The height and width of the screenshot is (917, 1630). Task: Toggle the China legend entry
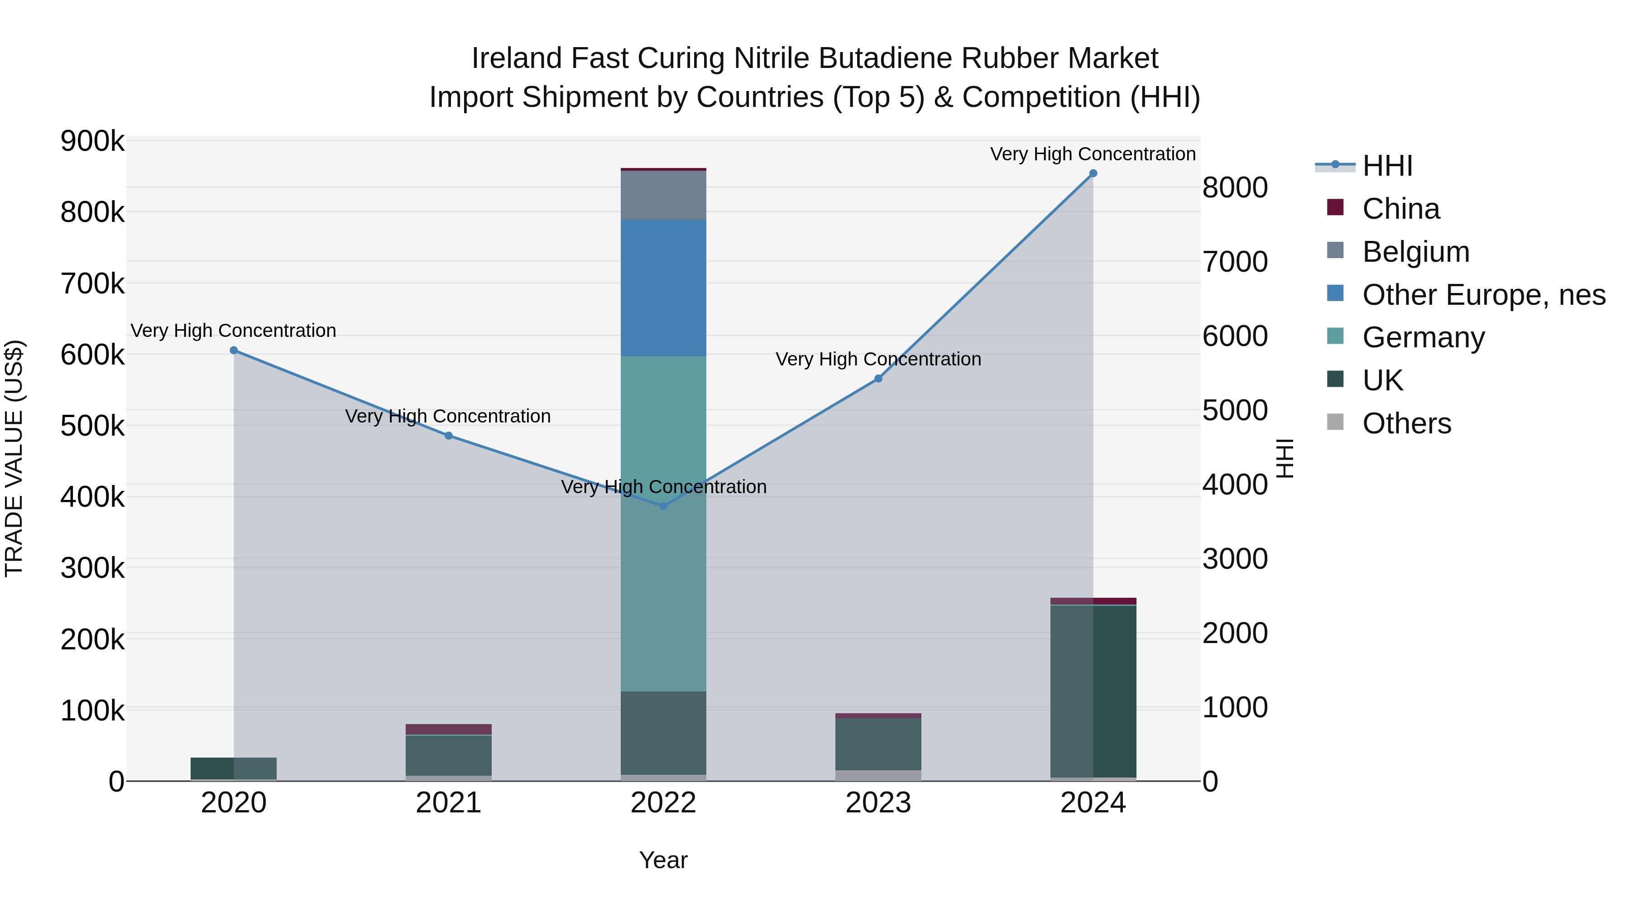tap(1383, 209)
